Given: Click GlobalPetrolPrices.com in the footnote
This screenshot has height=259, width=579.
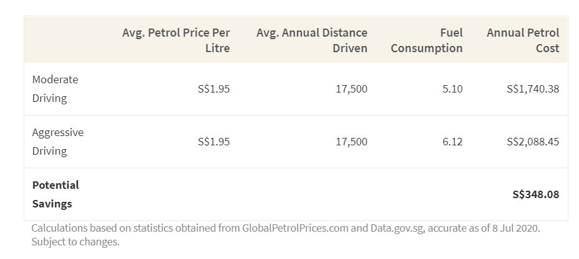Looking at the screenshot, I should pyautogui.click(x=295, y=228).
